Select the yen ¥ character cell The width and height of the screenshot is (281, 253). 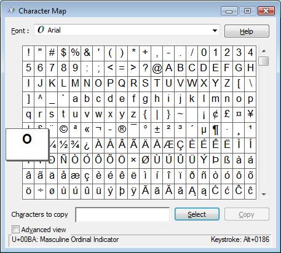(250, 115)
